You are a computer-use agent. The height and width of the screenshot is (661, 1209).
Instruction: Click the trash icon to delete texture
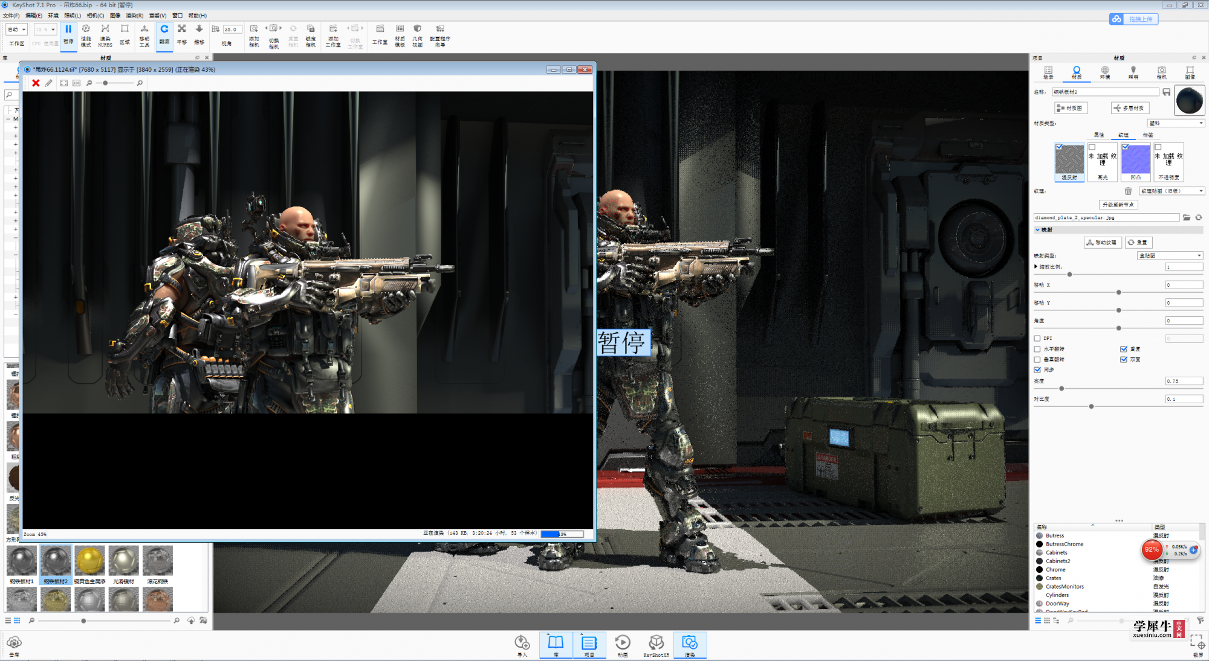pyautogui.click(x=1128, y=191)
